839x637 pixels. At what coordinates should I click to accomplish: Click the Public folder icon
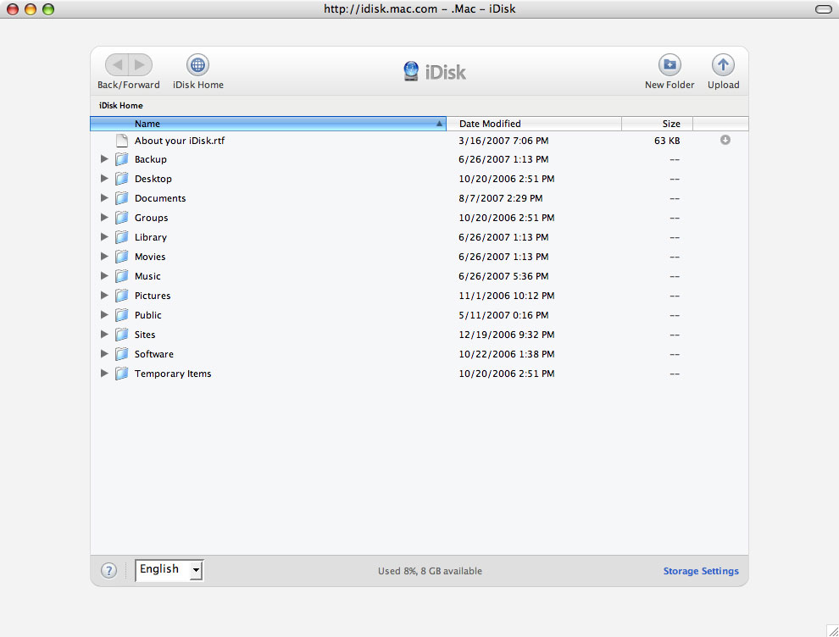pyautogui.click(x=122, y=315)
